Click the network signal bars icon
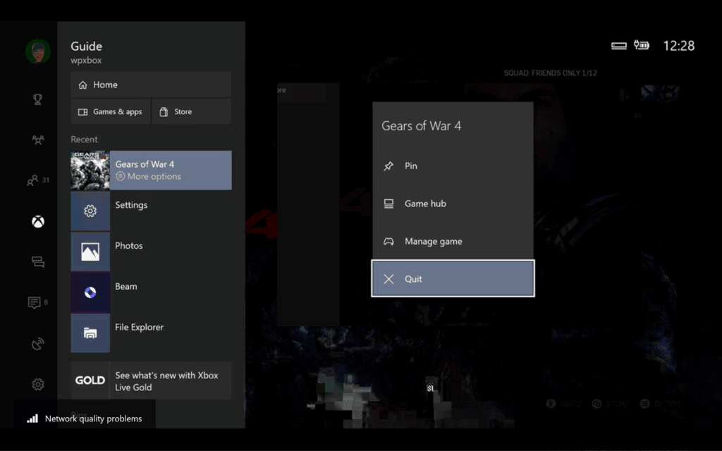Image resolution: width=722 pixels, height=451 pixels. (x=32, y=419)
